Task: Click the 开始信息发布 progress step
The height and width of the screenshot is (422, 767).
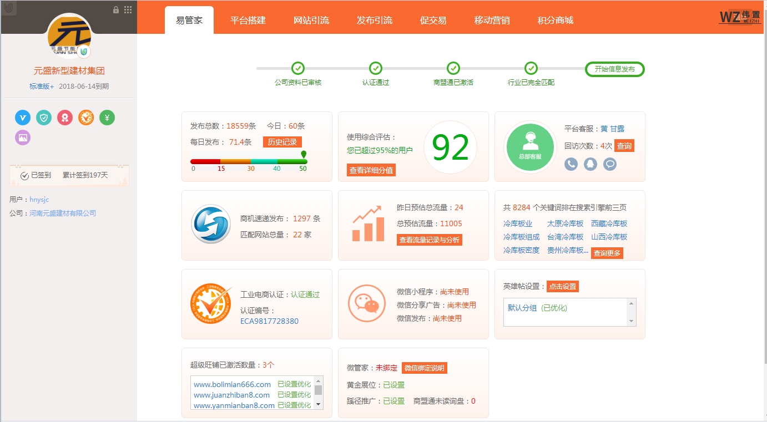Action: coord(614,69)
